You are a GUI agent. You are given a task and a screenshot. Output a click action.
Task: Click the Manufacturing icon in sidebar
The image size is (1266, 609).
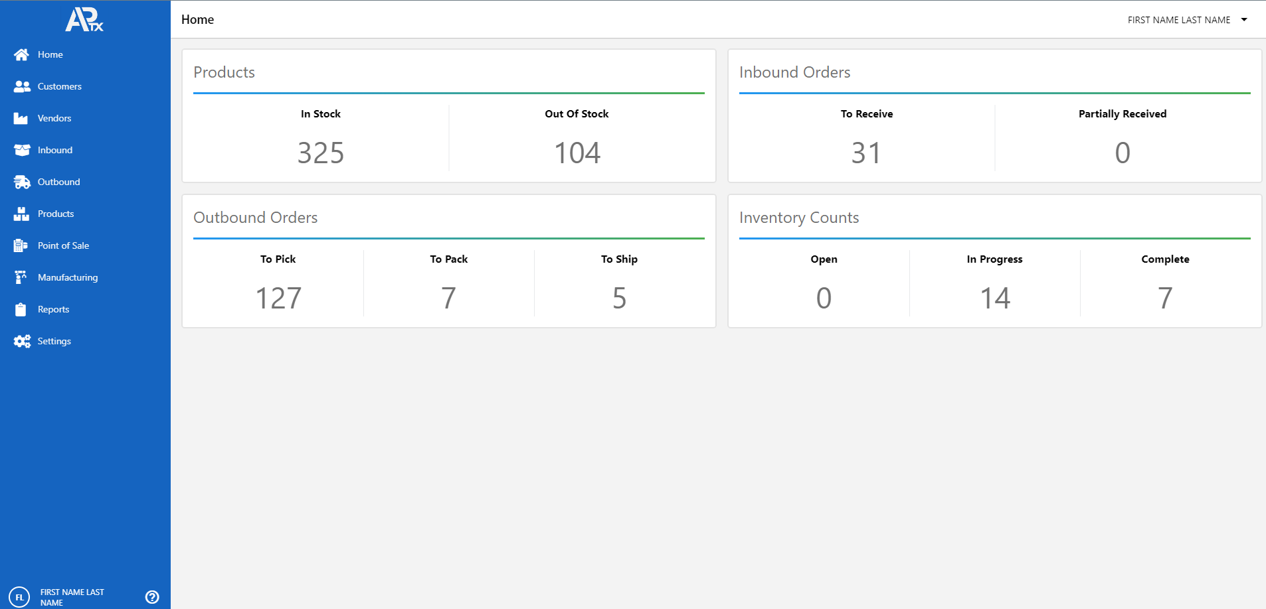pos(21,277)
